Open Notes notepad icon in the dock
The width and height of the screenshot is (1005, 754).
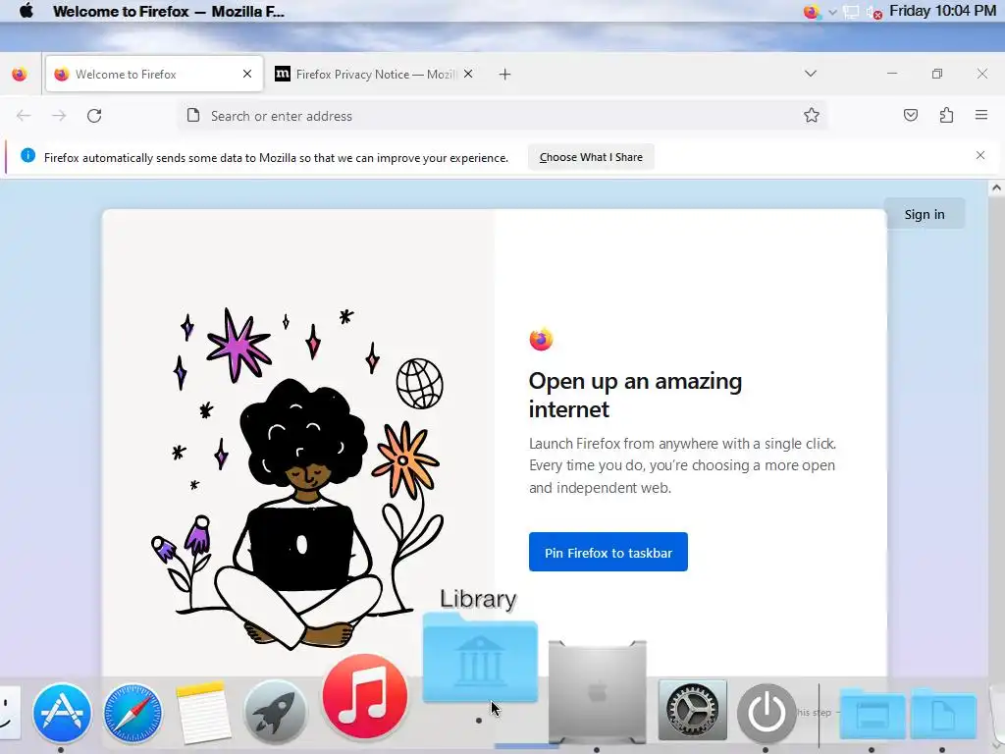coord(203,713)
